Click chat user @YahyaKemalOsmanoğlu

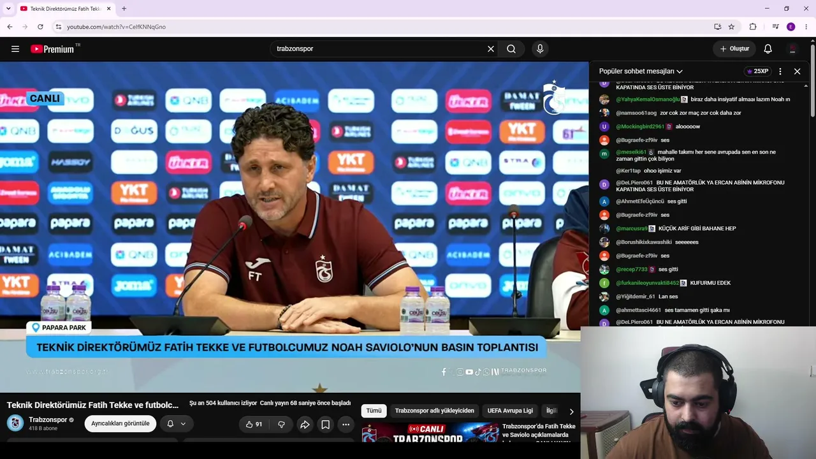tap(648, 99)
